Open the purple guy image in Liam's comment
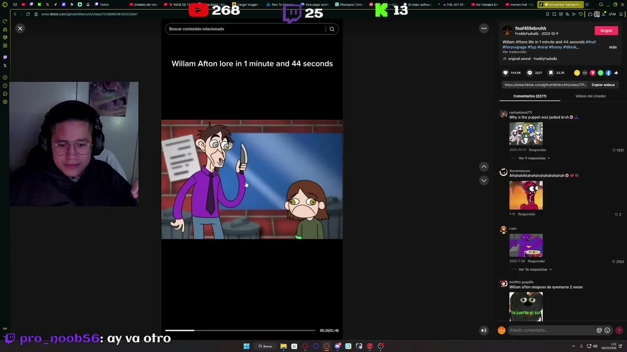Screen dimensions: 627x352 [x=526, y=245]
